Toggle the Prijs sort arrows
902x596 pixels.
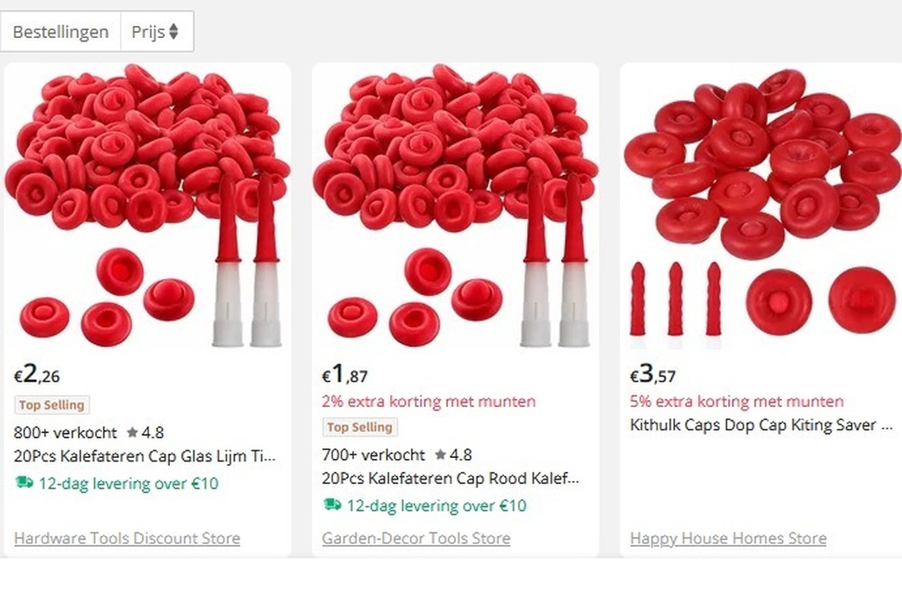[x=173, y=32]
